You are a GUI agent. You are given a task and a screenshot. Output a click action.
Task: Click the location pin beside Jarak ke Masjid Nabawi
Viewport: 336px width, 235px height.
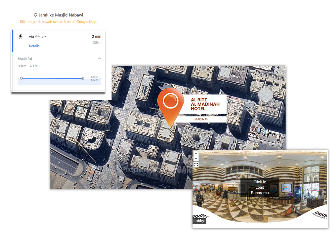[35, 15]
